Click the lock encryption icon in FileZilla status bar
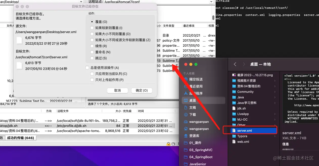 (168, 144)
